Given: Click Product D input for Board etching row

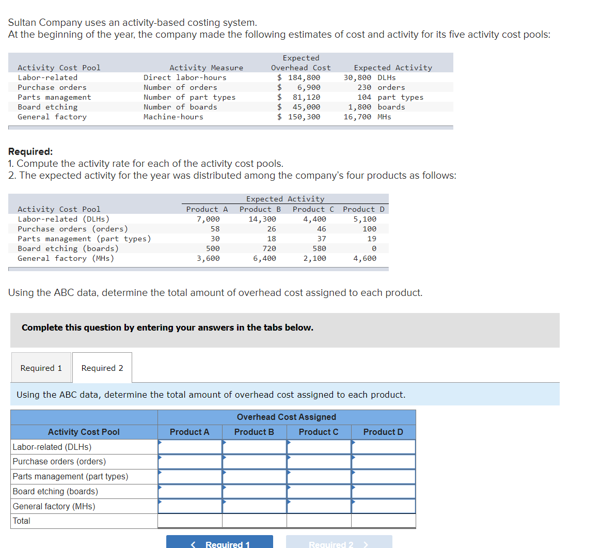Looking at the screenshot, I should pos(383,491).
